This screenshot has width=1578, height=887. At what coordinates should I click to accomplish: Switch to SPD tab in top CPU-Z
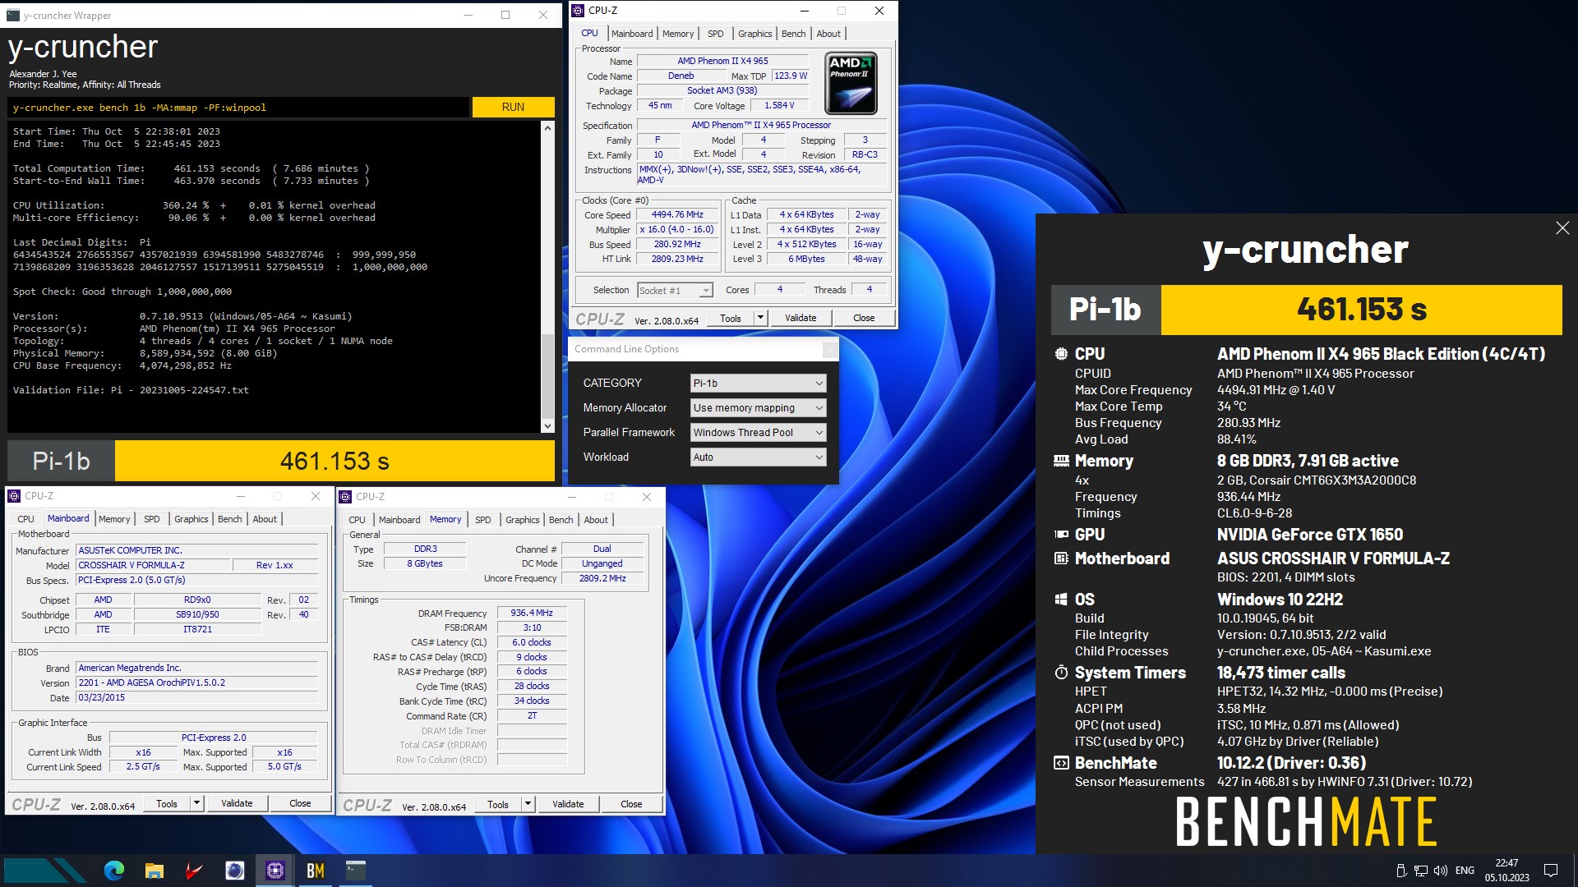click(x=715, y=34)
